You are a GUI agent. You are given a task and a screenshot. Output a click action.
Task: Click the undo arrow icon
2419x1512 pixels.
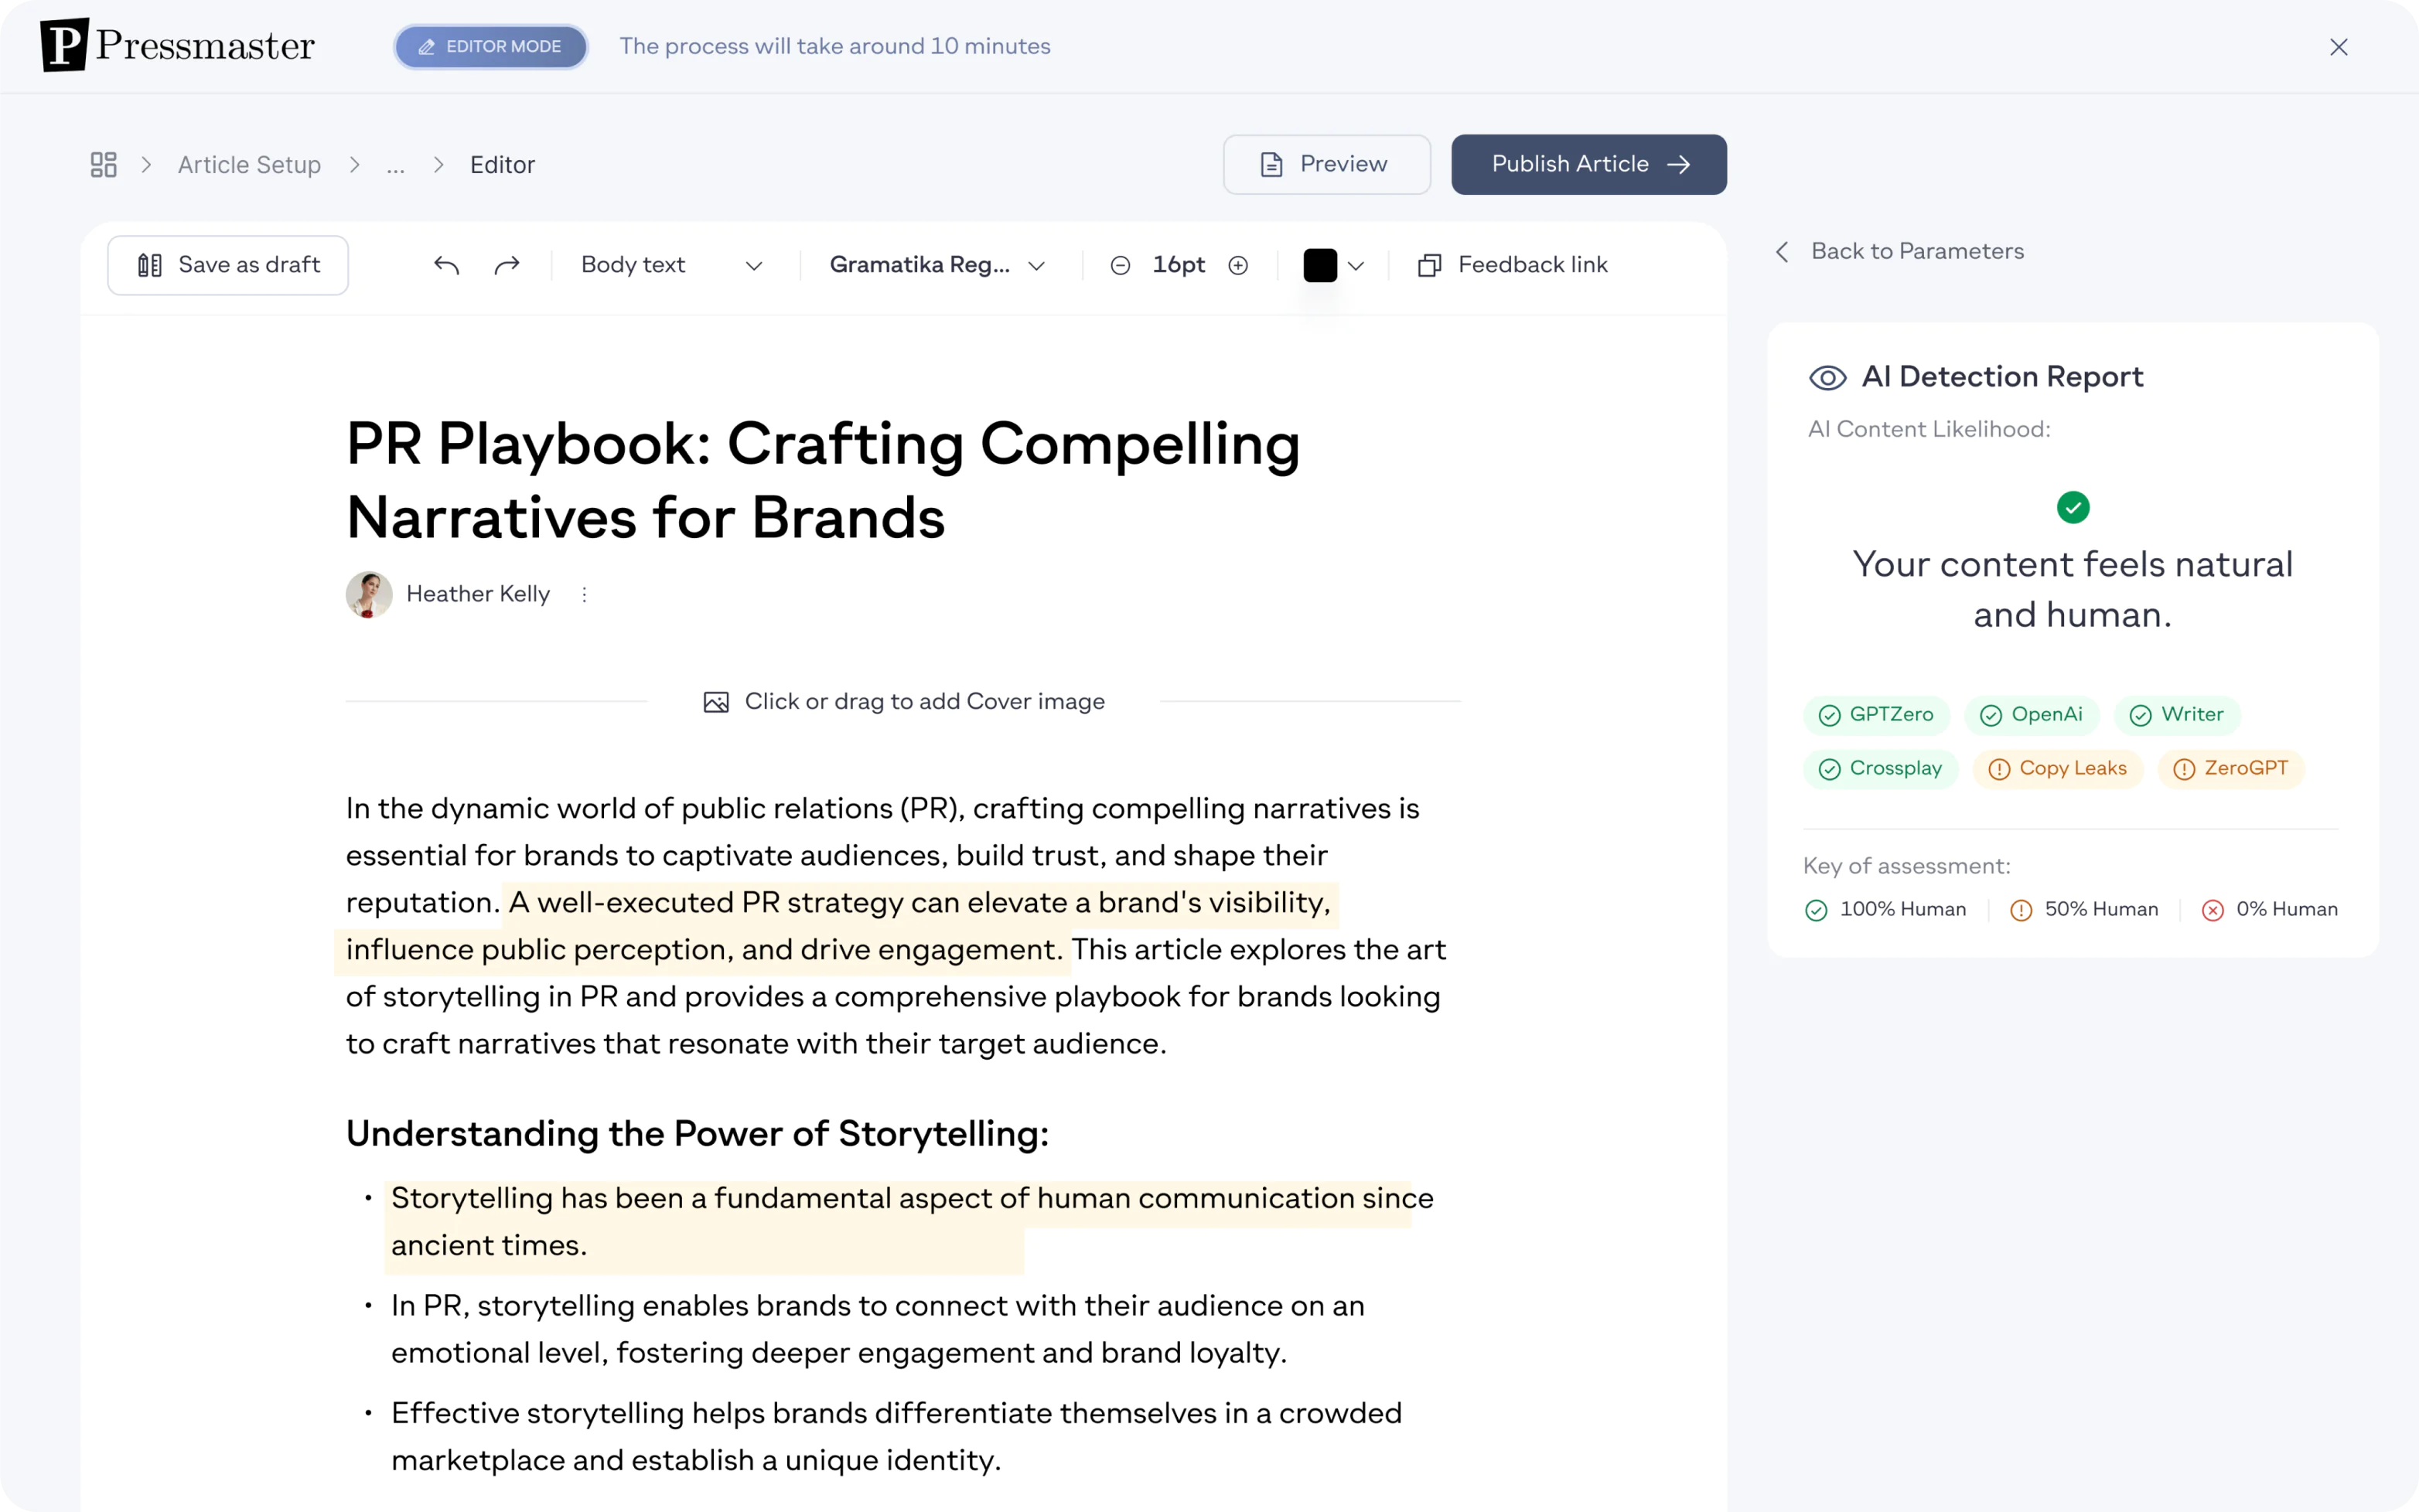(x=449, y=265)
